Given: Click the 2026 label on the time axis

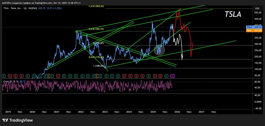Looking at the screenshot, I should [x=177, y=112].
